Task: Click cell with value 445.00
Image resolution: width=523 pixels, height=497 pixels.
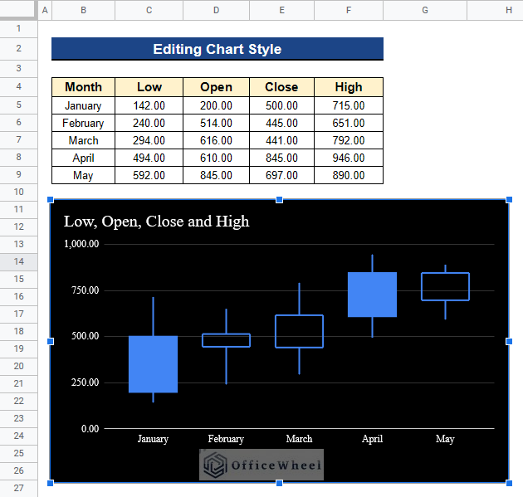Action: pos(282,123)
